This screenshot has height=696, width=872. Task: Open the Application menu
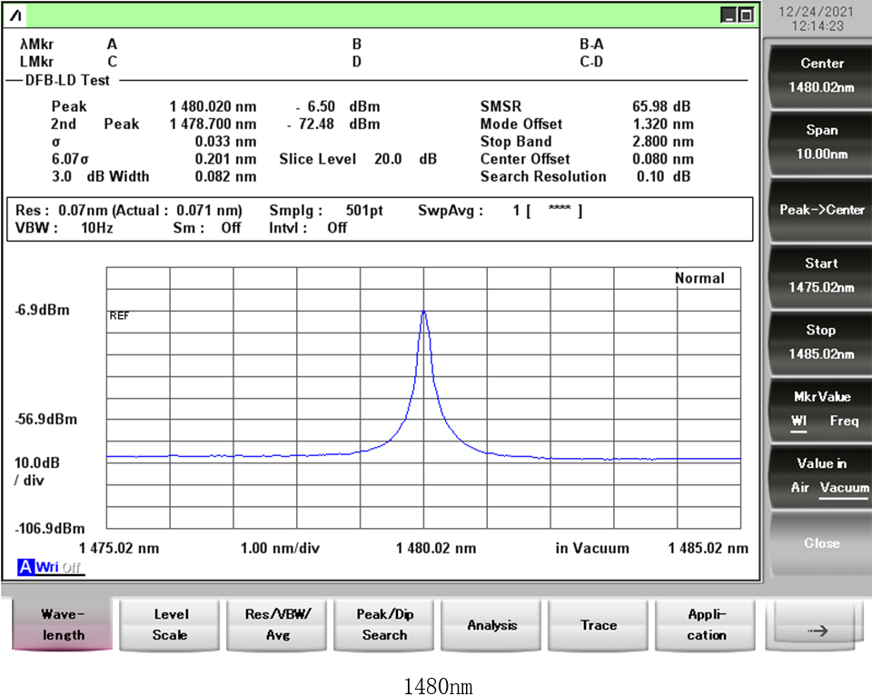(706, 625)
